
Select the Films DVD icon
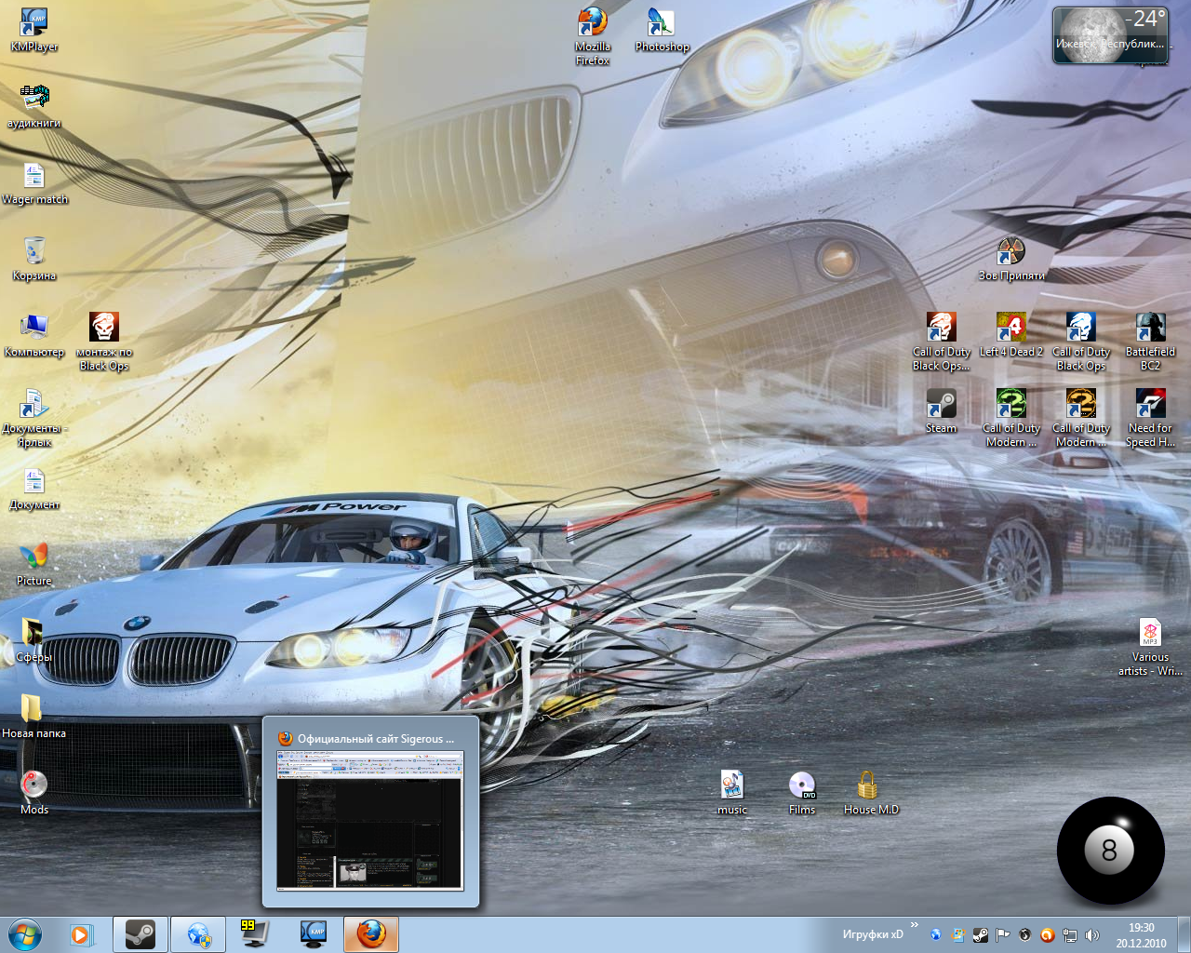[x=802, y=792]
